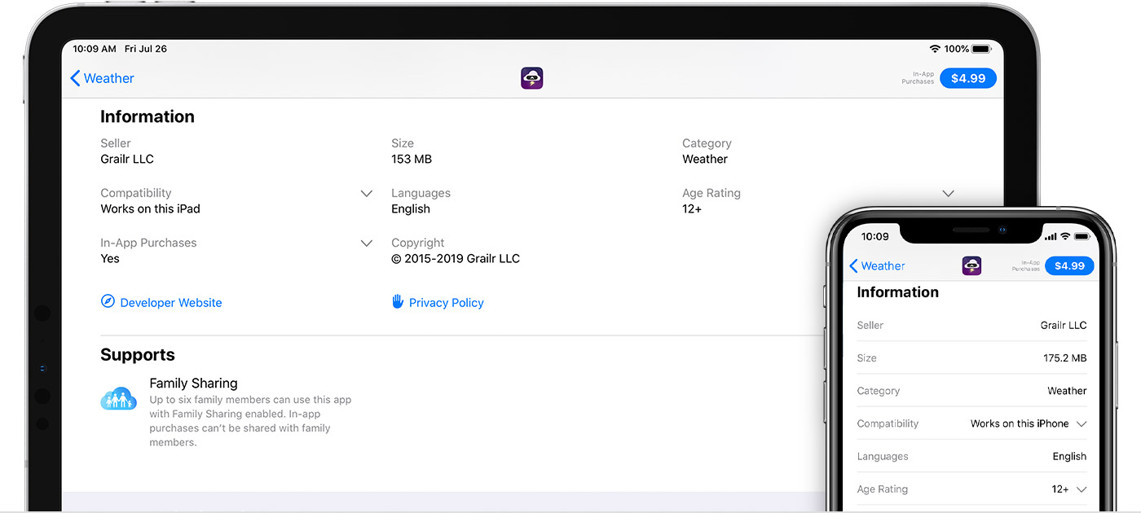The width and height of the screenshot is (1141, 513).
Task: Click the iPhone Wi-Fi icon
Action: coord(1064,236)
